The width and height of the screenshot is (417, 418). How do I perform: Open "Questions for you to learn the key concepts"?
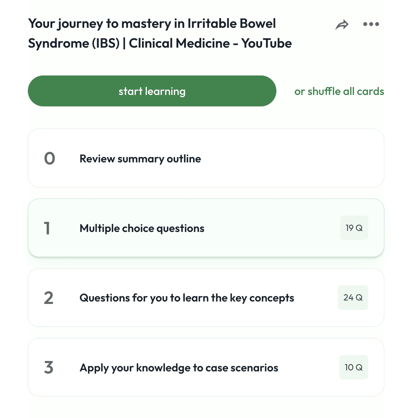pos(187,298)
